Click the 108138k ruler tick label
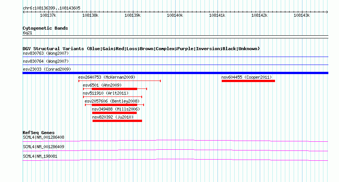 90,15
